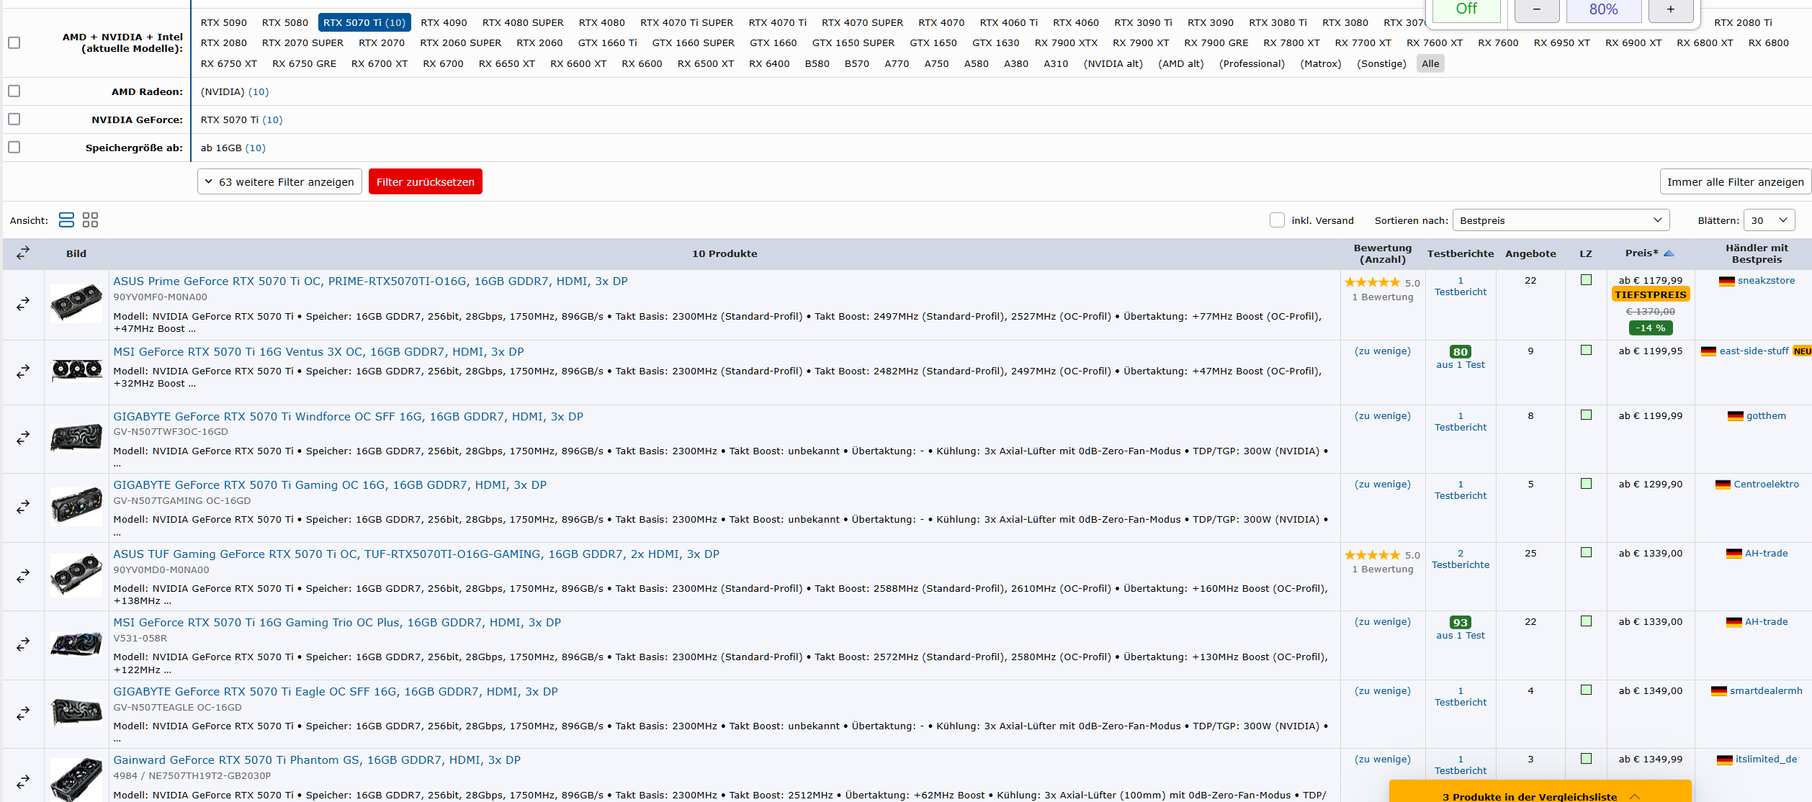Add GIGABYTE Gaming OC 16G to comparison
1812x802 pixels.
click(x=23, y=507)
